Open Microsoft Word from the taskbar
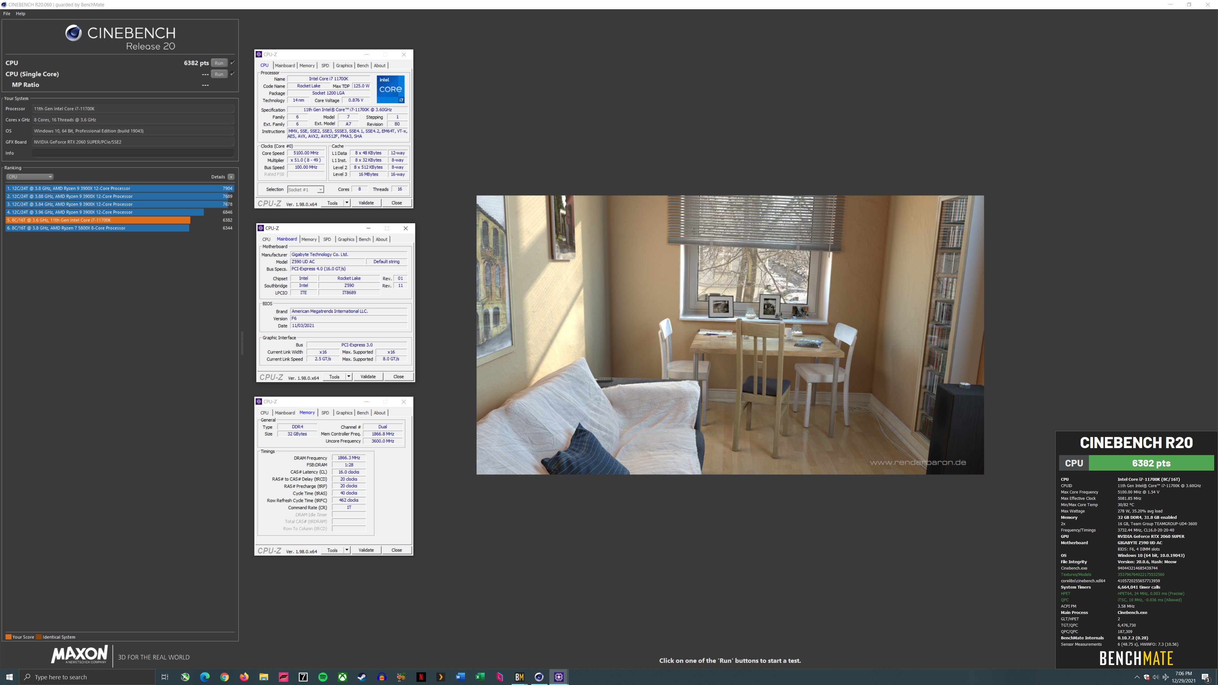This screenshot has width=1218, height=685. 460,677
